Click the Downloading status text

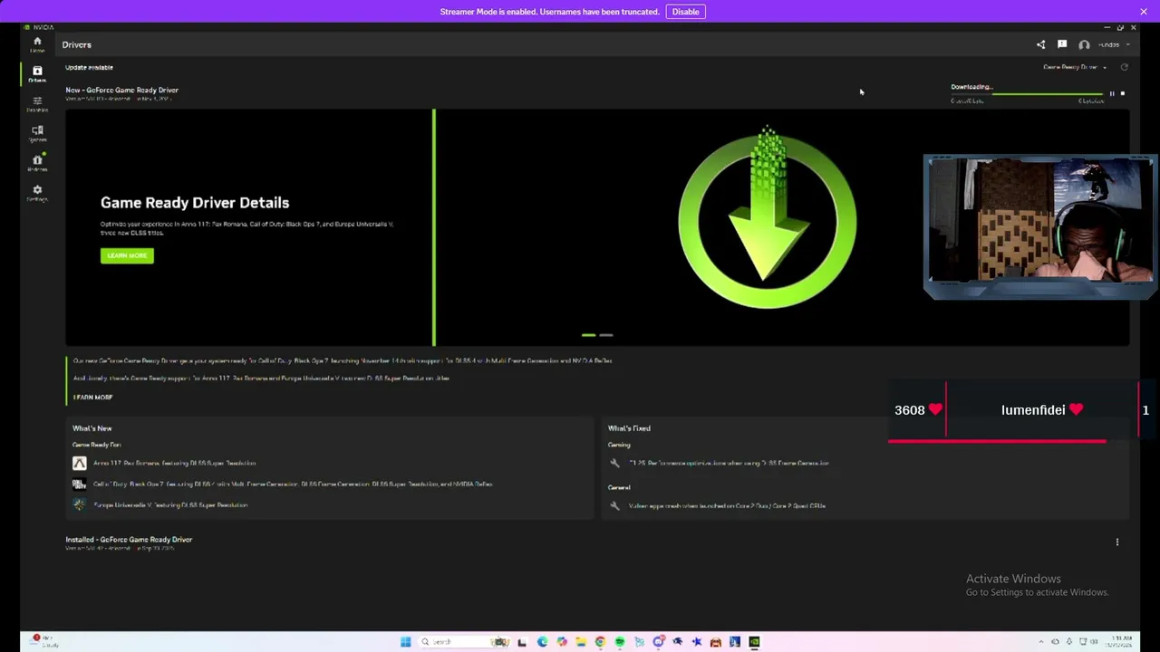click(x=971, y=87)
